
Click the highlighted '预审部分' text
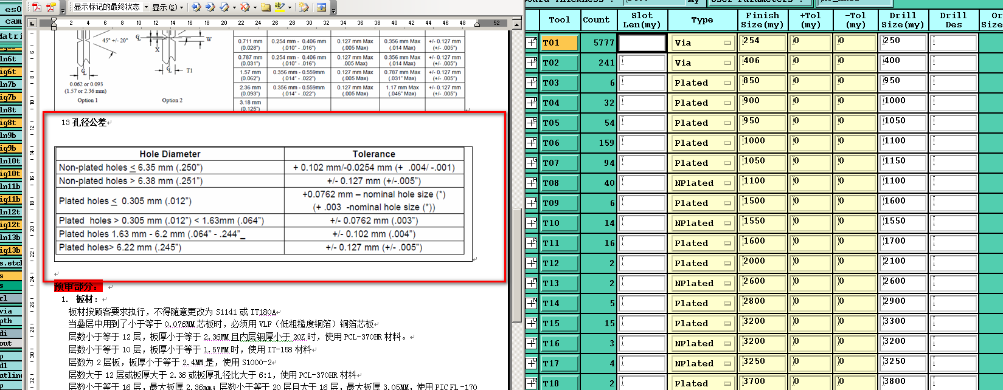coord(78,287)
